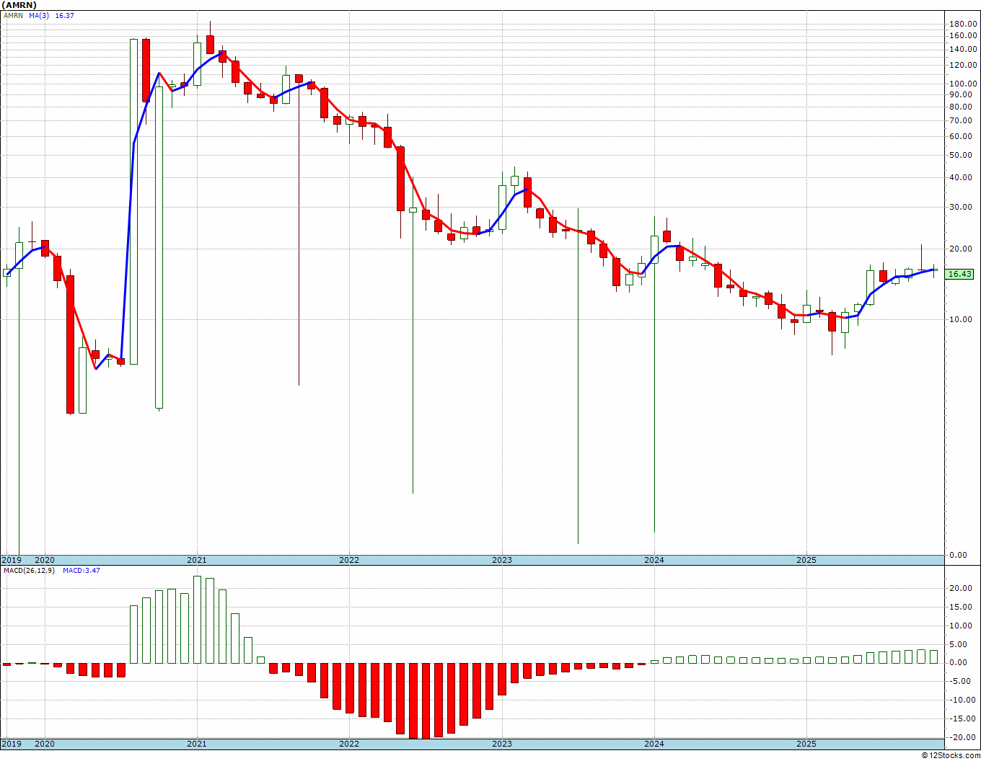
Task: Select -15.00 on the MACD panel axis
Action: 964,719
